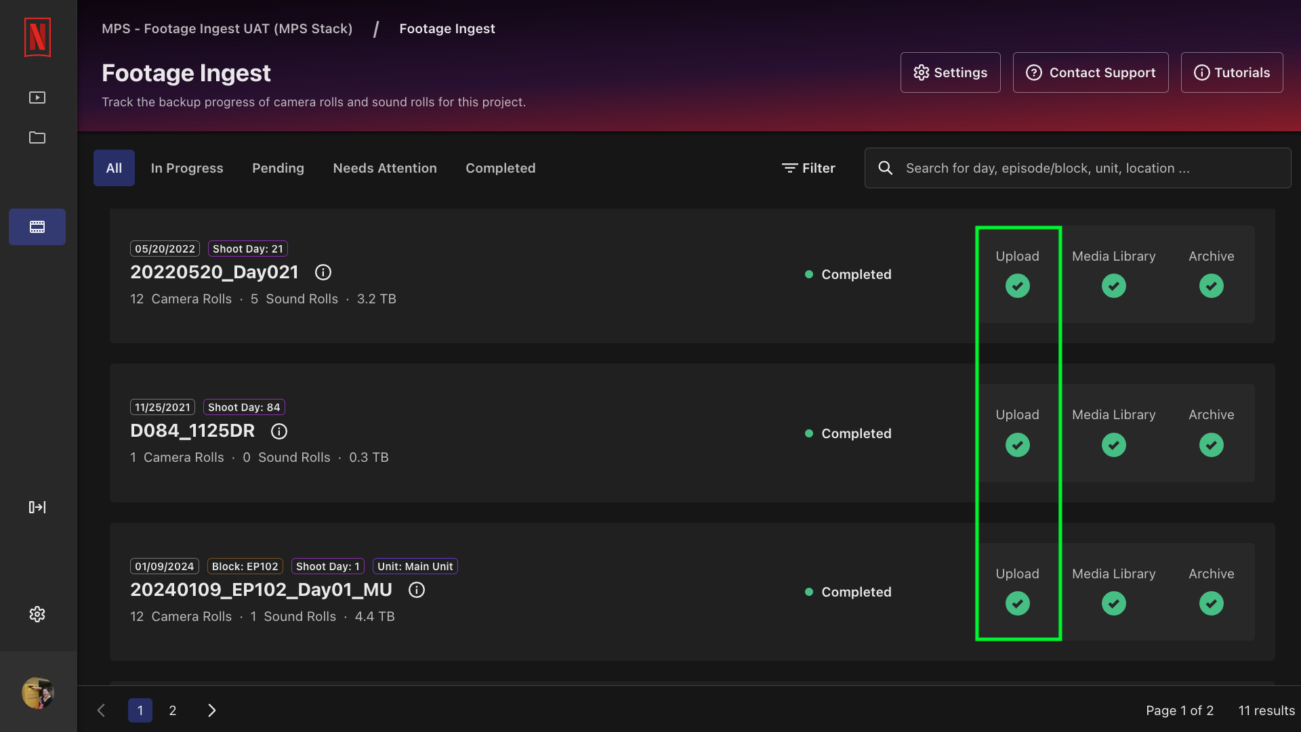Switch to the Completed tab
The height and width of the screenshot is (732, 1301).
tap(500, 168)
